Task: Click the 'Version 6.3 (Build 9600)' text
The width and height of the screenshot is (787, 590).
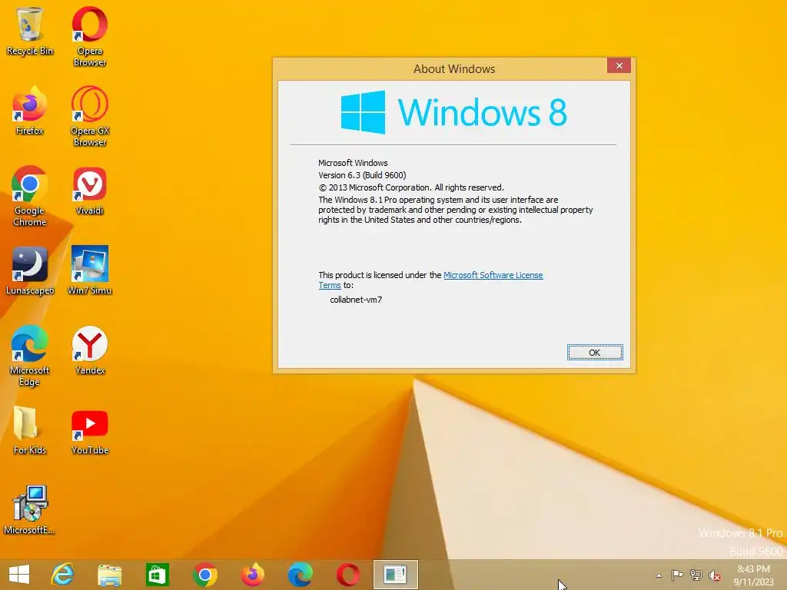Action: pos(362,175)
